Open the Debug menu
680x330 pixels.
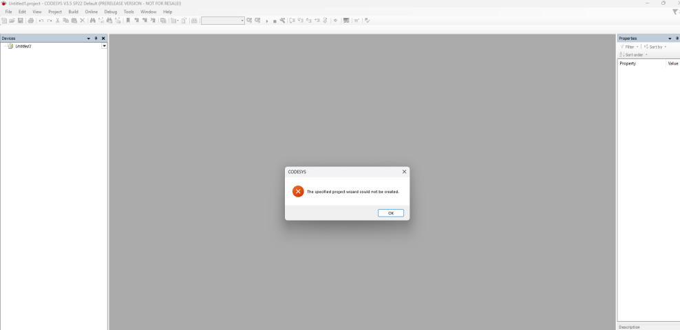pyautogui.click(x=111, y=12)
